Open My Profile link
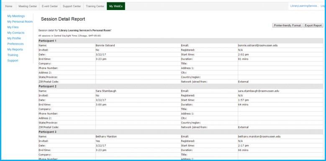Screen dimensions: 326x161 pyautogui.click(x=14, y=38)
